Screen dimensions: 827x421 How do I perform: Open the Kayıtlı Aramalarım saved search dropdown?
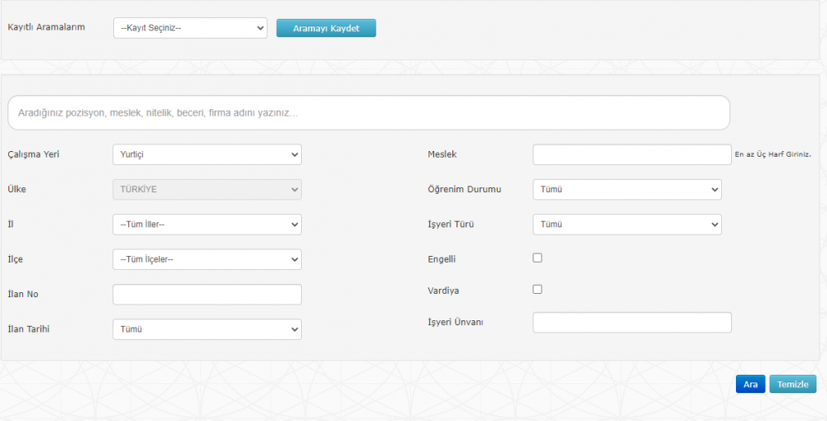(x=190, y=28)
